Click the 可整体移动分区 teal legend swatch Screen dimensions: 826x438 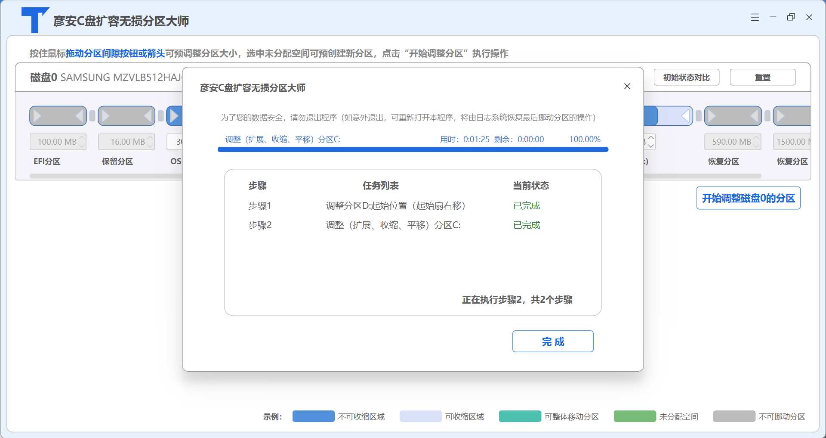tap(520, 416)
